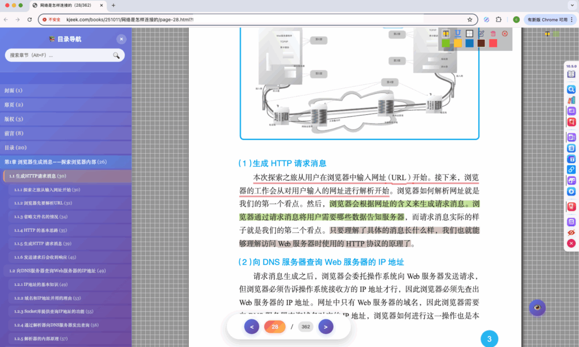Viewport: 579px width, 347px height.
Task: Click the open book icon under 10.5.0
Action: (x=571, y=74)
